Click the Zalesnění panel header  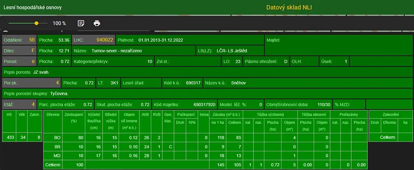tap(388, 115)
